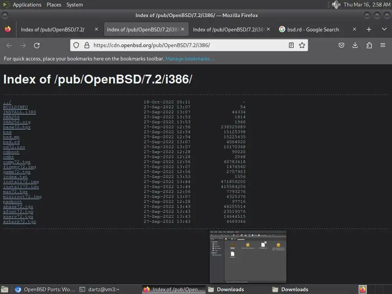Open the Applications menu

(27, 5)
